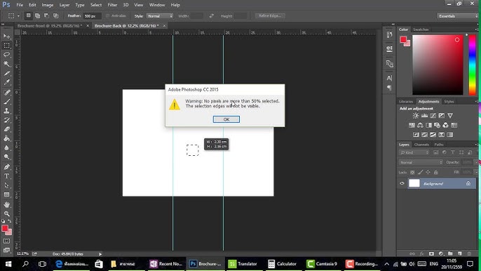This screenshot has height=271, width=481.
Task: Toggle Lock image pixels brush icon
Action: 420,173
